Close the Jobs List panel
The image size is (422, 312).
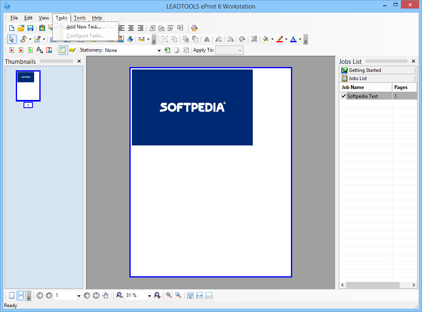coord(413,61)
